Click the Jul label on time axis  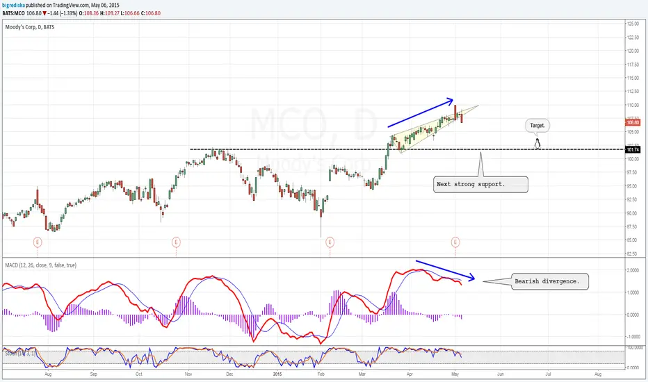[549, 374]
